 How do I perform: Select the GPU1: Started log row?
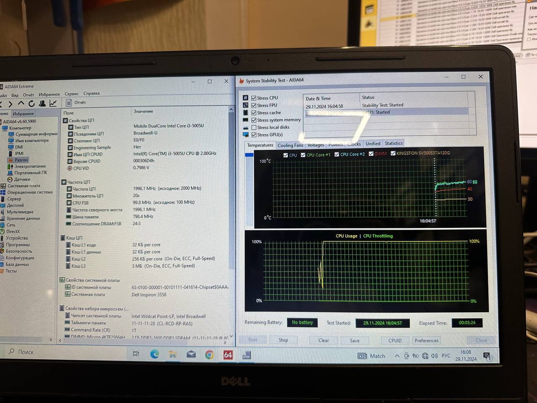coord(386,113)
